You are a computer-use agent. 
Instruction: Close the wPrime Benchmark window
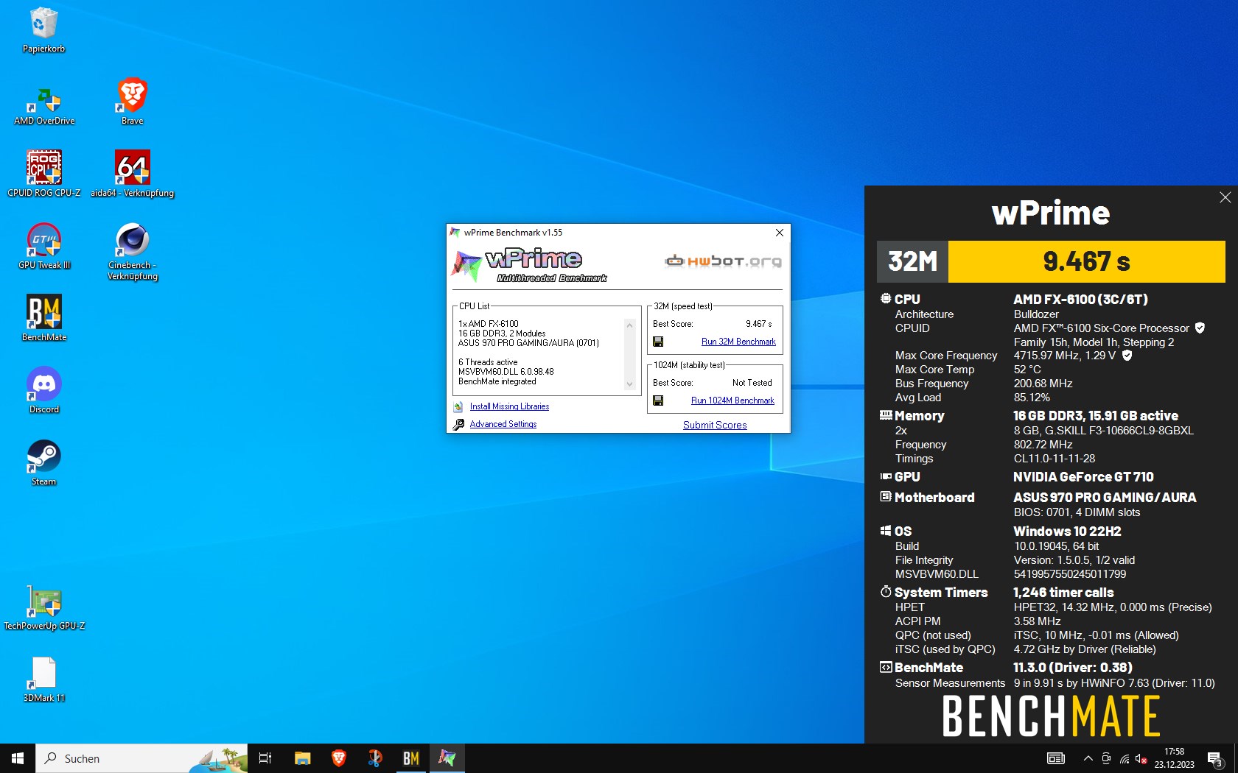pos(779,233)
